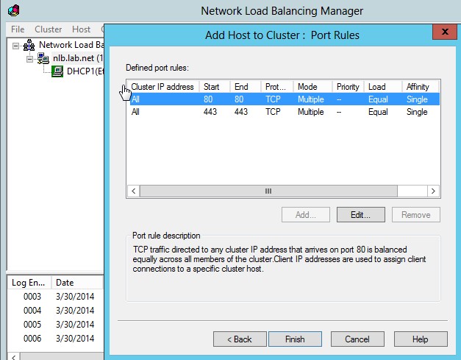Close the Add Host to Cluster dialog

443,33
